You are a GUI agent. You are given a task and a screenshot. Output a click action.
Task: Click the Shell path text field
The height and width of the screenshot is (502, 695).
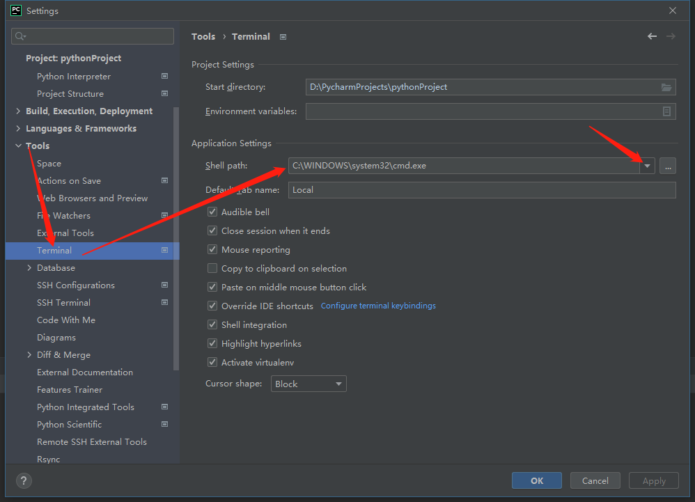point(464,166)
